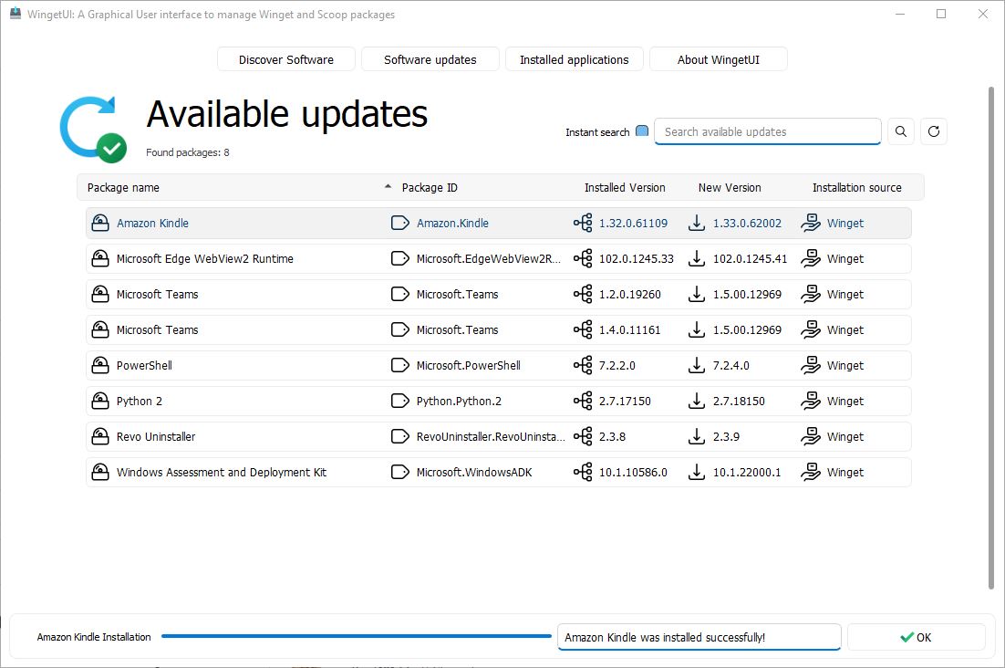Click download icon beside 10.1.22000.1
Image resolution: width=1005 pixels, height=668 pixels.
click(697, 472)
